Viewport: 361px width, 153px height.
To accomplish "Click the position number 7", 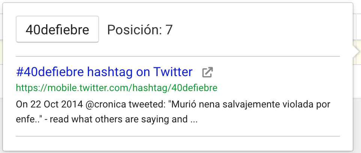I will click(169, 30).
